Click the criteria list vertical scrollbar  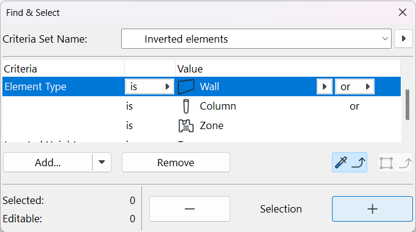(x=407, y=105)
